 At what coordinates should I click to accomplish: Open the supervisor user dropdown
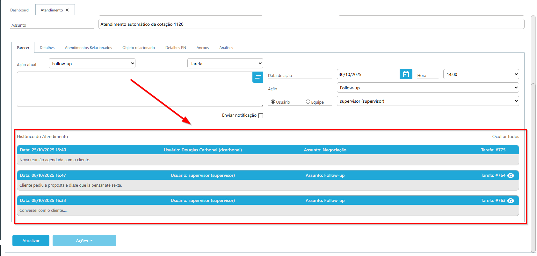pos(428,101)
